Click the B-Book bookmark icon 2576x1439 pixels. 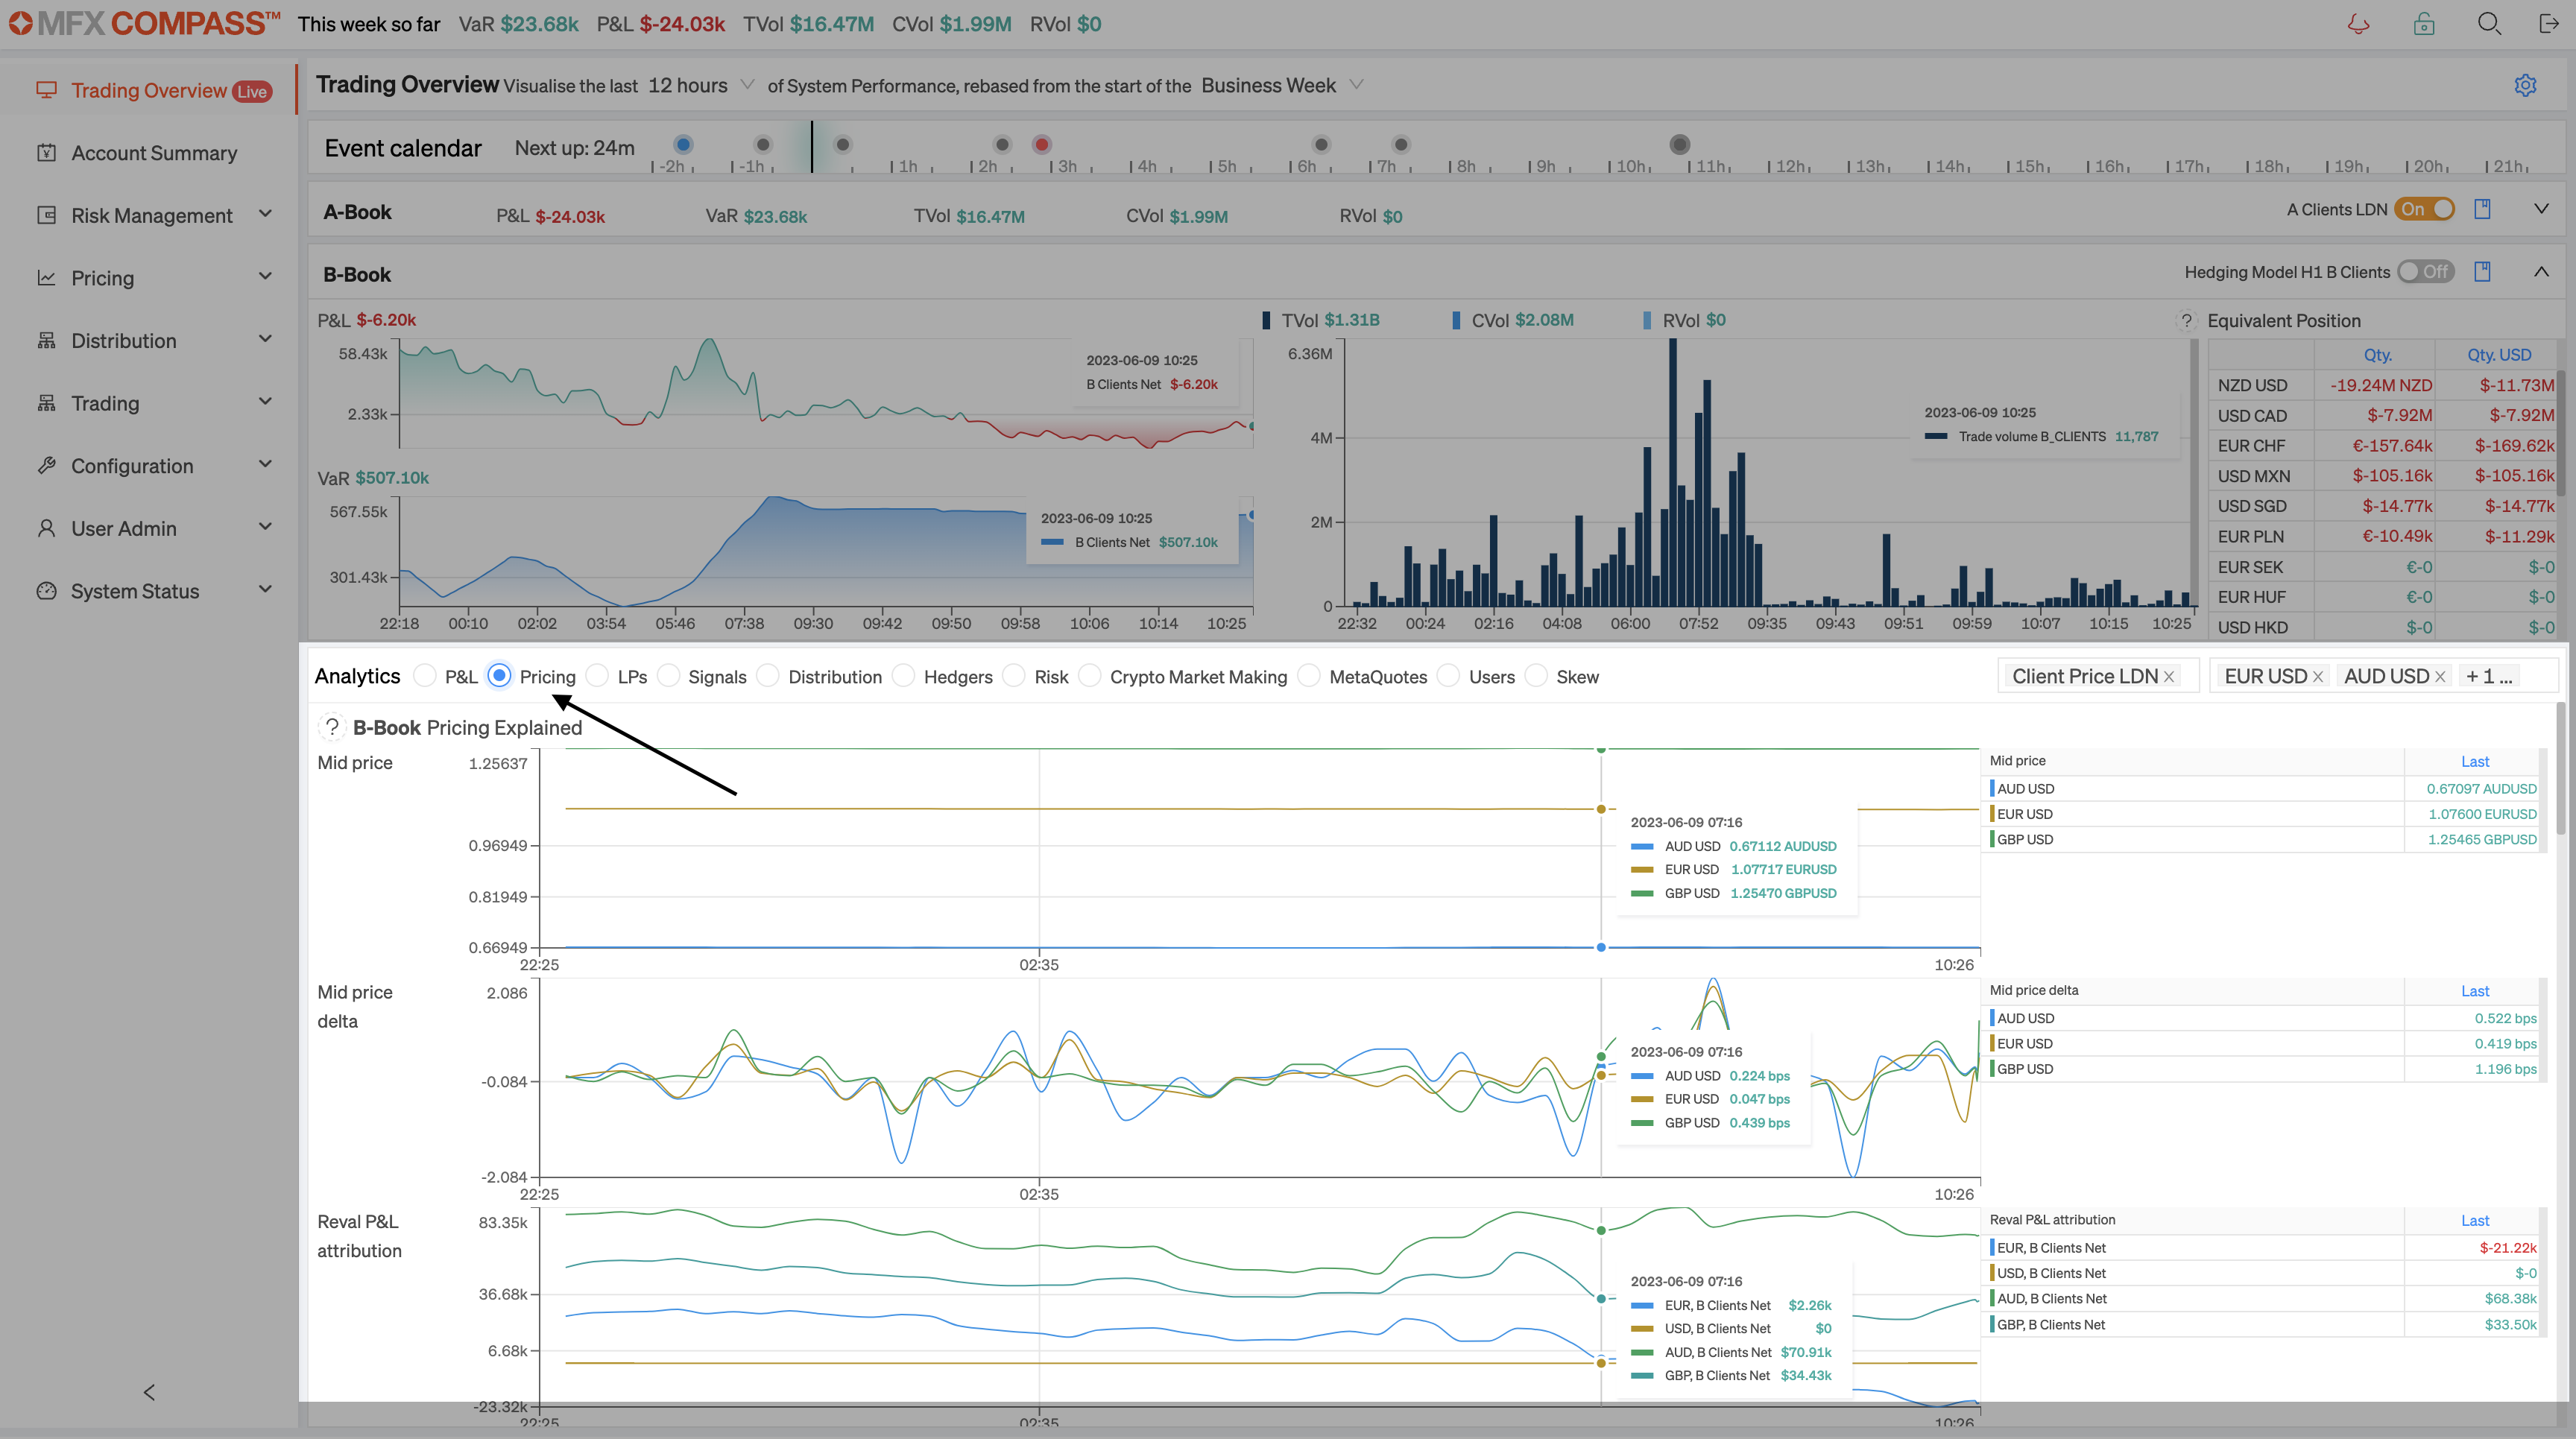(2482, 271)
